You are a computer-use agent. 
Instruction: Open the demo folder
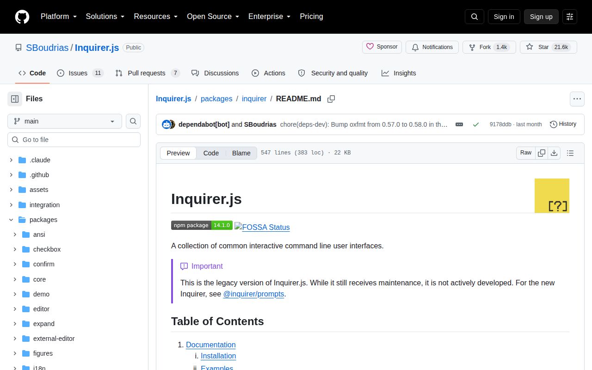pos(41,294)
